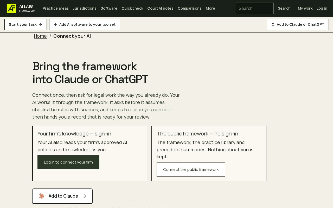Viewport: 333px width, 208px height.
Task: Click The public framework — no sign-in heading
Action: click(x=197, y=134)
